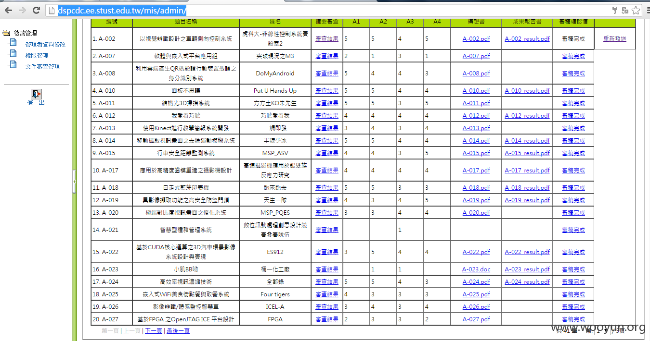Open the A-011.pdf link
The width and height of the screenshot is (650, 341).
[476, 103]
